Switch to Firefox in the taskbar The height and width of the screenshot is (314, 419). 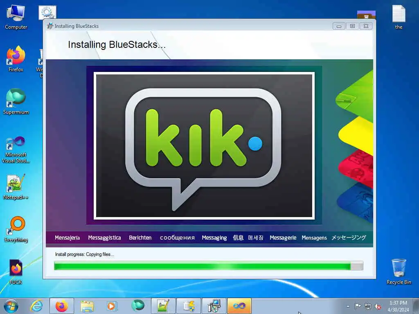(62, 306)
